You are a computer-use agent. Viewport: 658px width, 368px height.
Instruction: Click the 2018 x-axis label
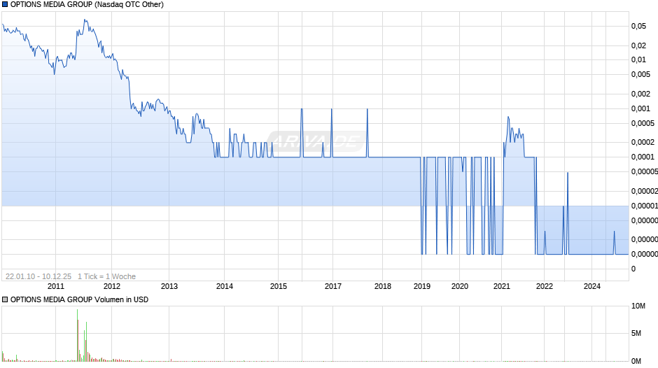383,286
